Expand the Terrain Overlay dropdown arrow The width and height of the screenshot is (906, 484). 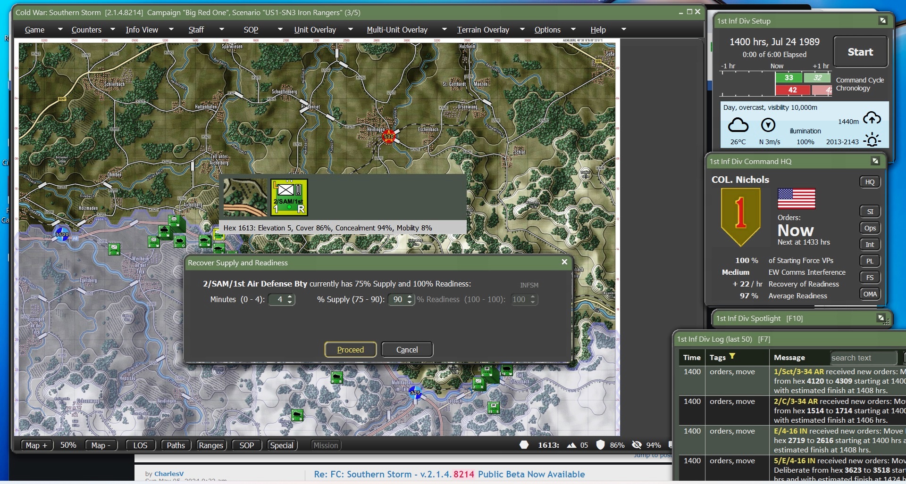522,29
